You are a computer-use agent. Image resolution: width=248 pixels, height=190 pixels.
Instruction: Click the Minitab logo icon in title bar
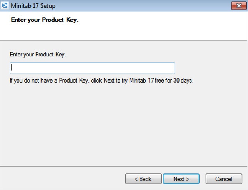5,6
